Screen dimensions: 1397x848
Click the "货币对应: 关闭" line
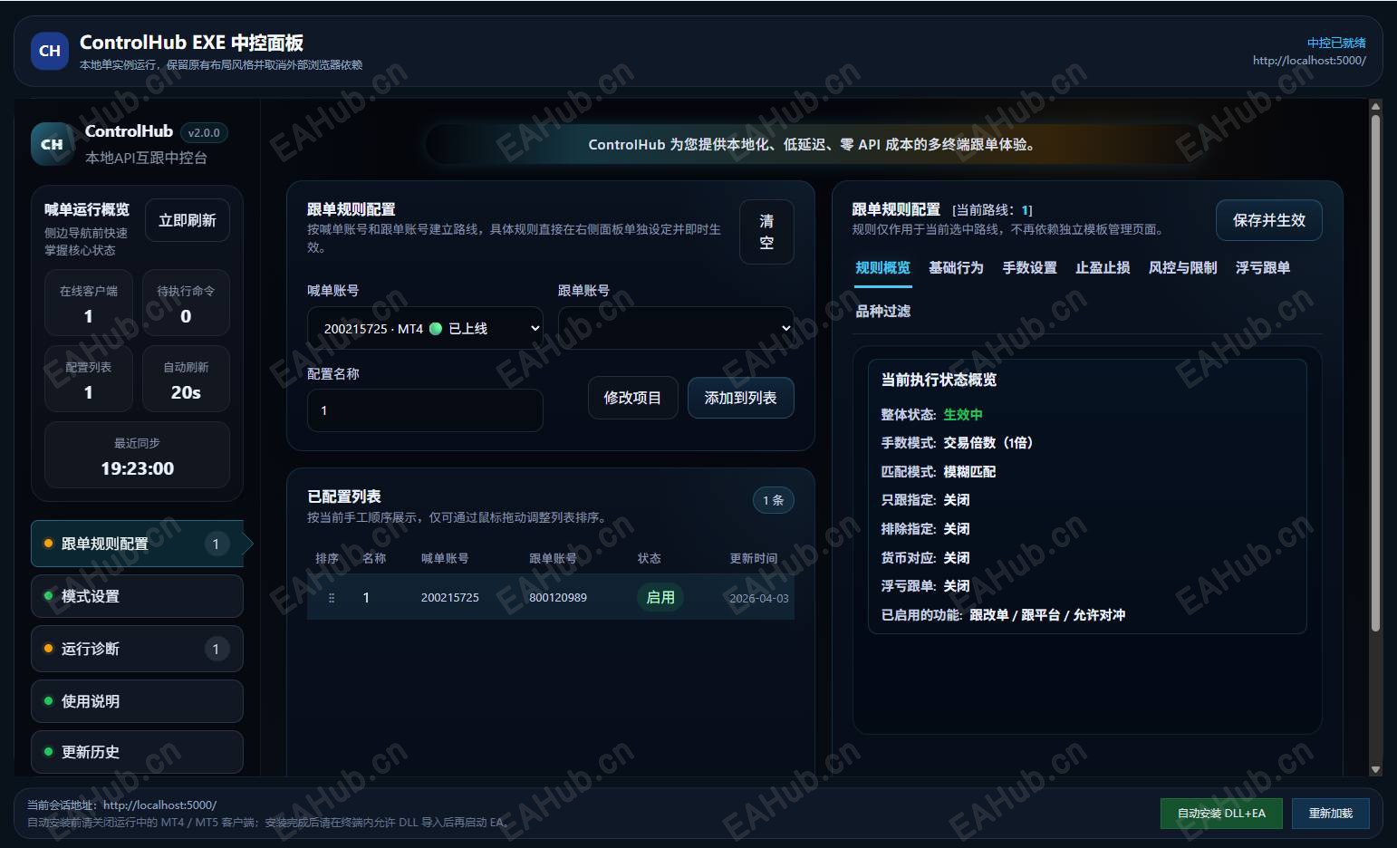tap(925, 558)
